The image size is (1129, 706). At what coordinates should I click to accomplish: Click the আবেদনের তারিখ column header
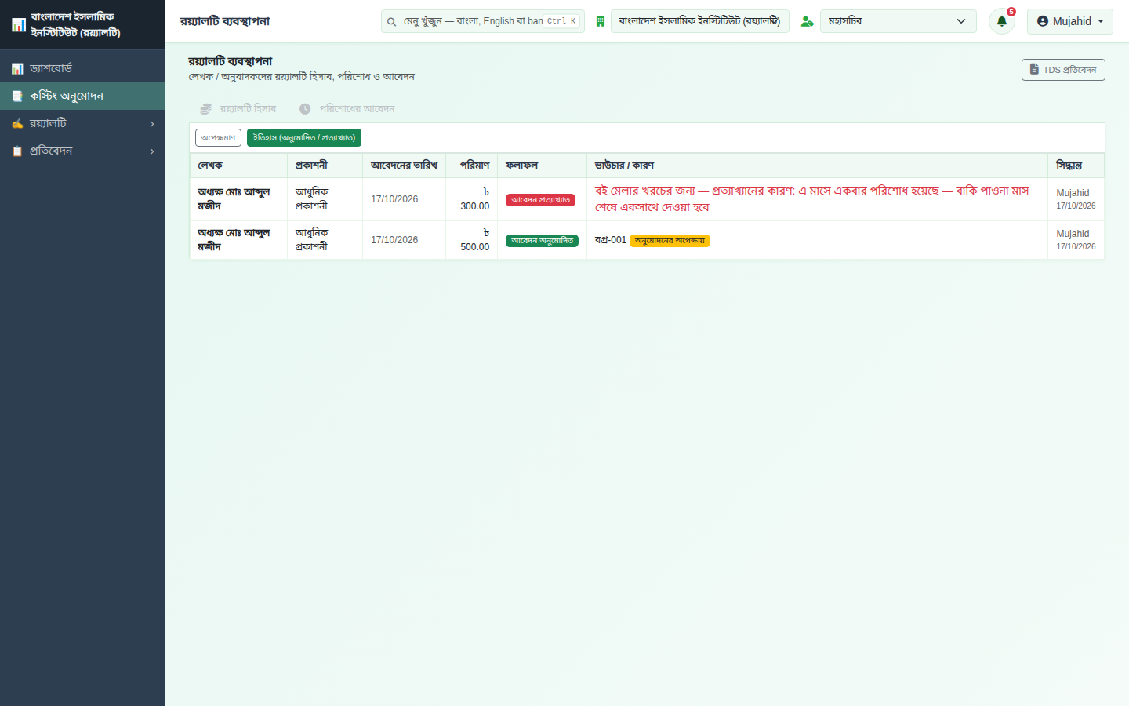tap(404, 166)
